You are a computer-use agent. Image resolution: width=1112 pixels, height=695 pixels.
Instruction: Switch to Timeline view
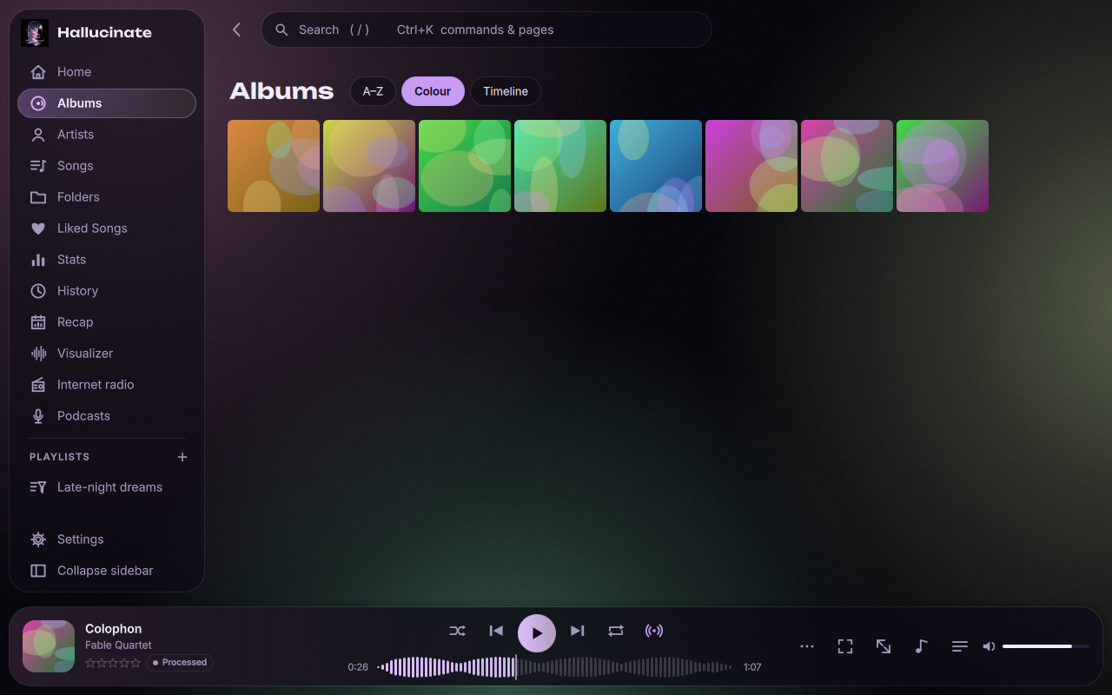506,91
